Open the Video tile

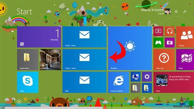(158, 31)
